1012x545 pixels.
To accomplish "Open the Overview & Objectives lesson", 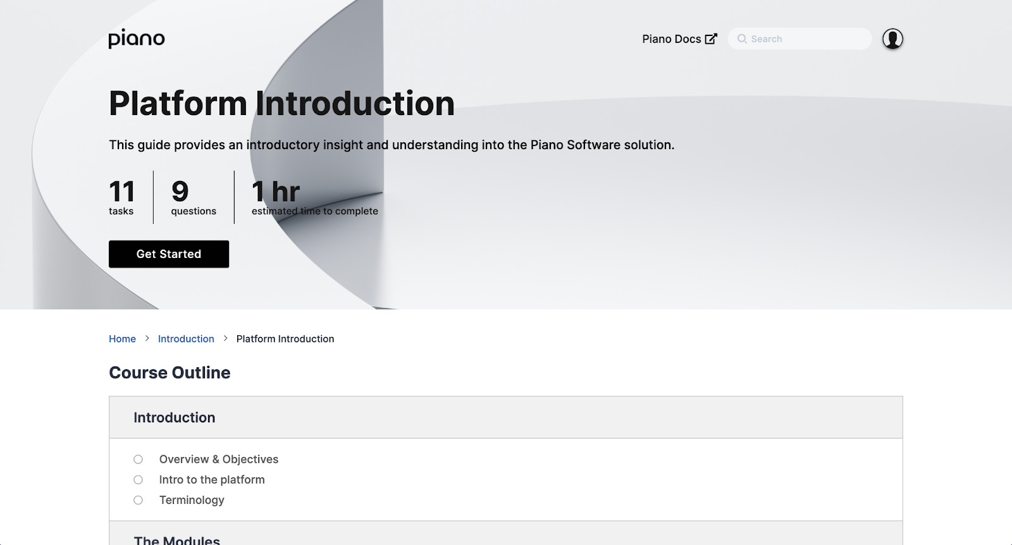I will tap(219, 460).
